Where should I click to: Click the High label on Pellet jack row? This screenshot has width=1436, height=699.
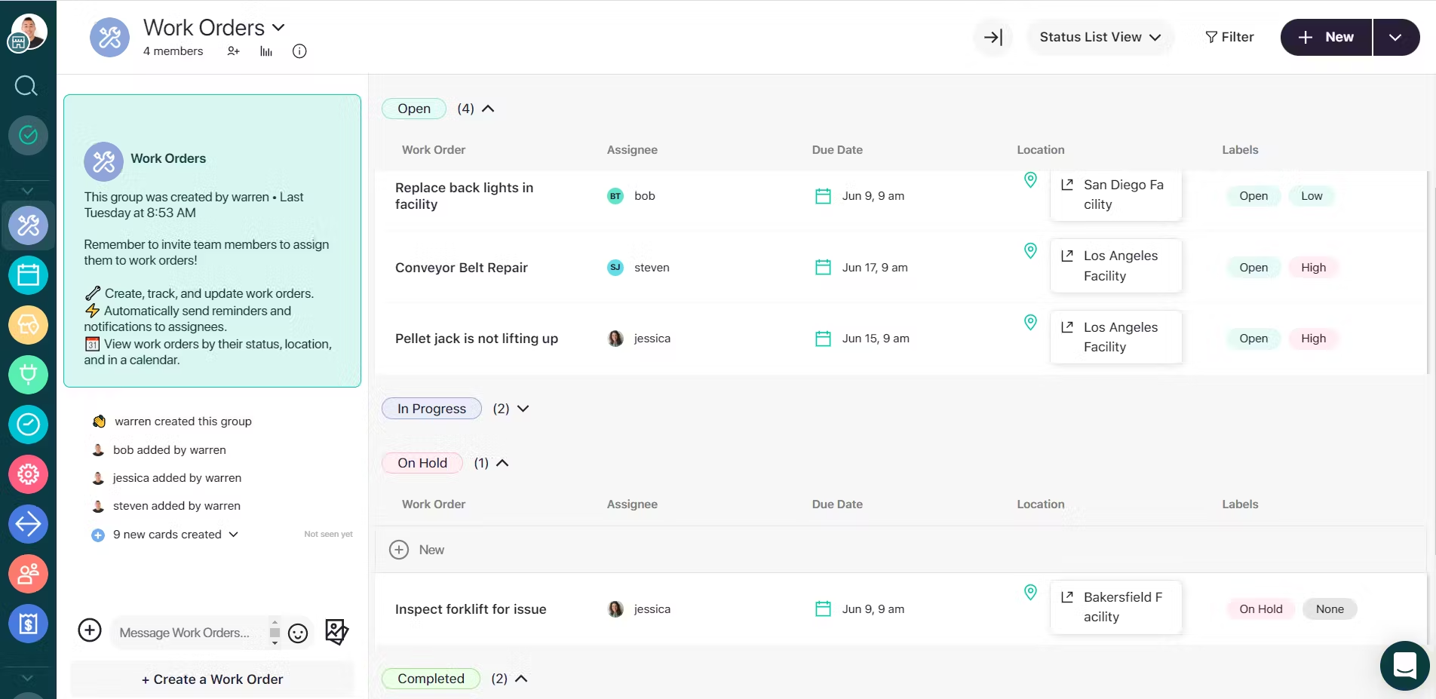(x=1312, y=339)
